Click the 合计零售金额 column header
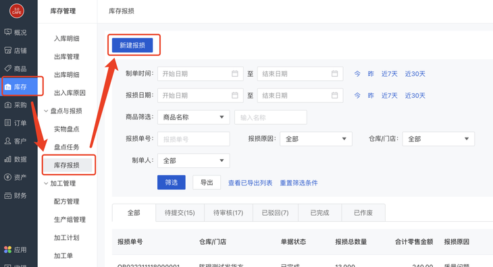 414,242
